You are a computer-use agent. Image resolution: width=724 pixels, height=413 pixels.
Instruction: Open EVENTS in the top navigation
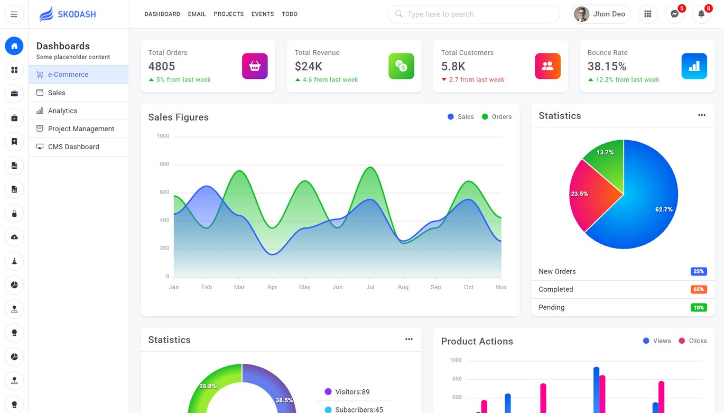pyautogui.click(x=263, y=14)
